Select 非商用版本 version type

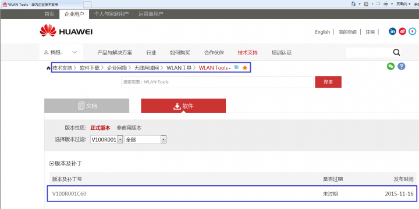click(129, 128)
